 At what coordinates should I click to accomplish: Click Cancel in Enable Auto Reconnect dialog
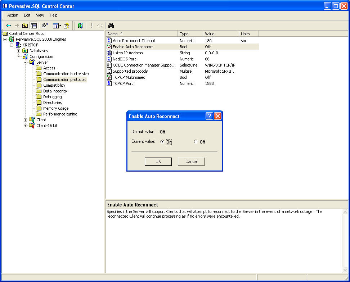click(191, 162)
